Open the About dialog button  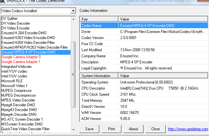click(133, 129)
